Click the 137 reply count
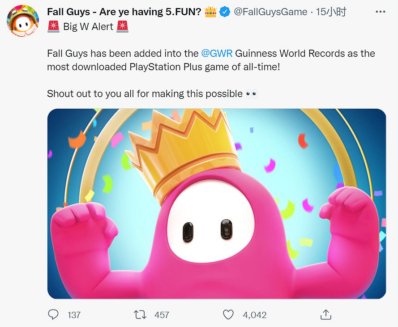Screen dimensions: 398x327 (74, 315)
